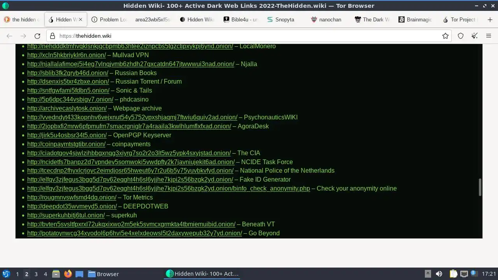
Task: Switch to the 'the hidden' DuckDuckGo tab
Action: pyautogui.click(x=23, y=19)
